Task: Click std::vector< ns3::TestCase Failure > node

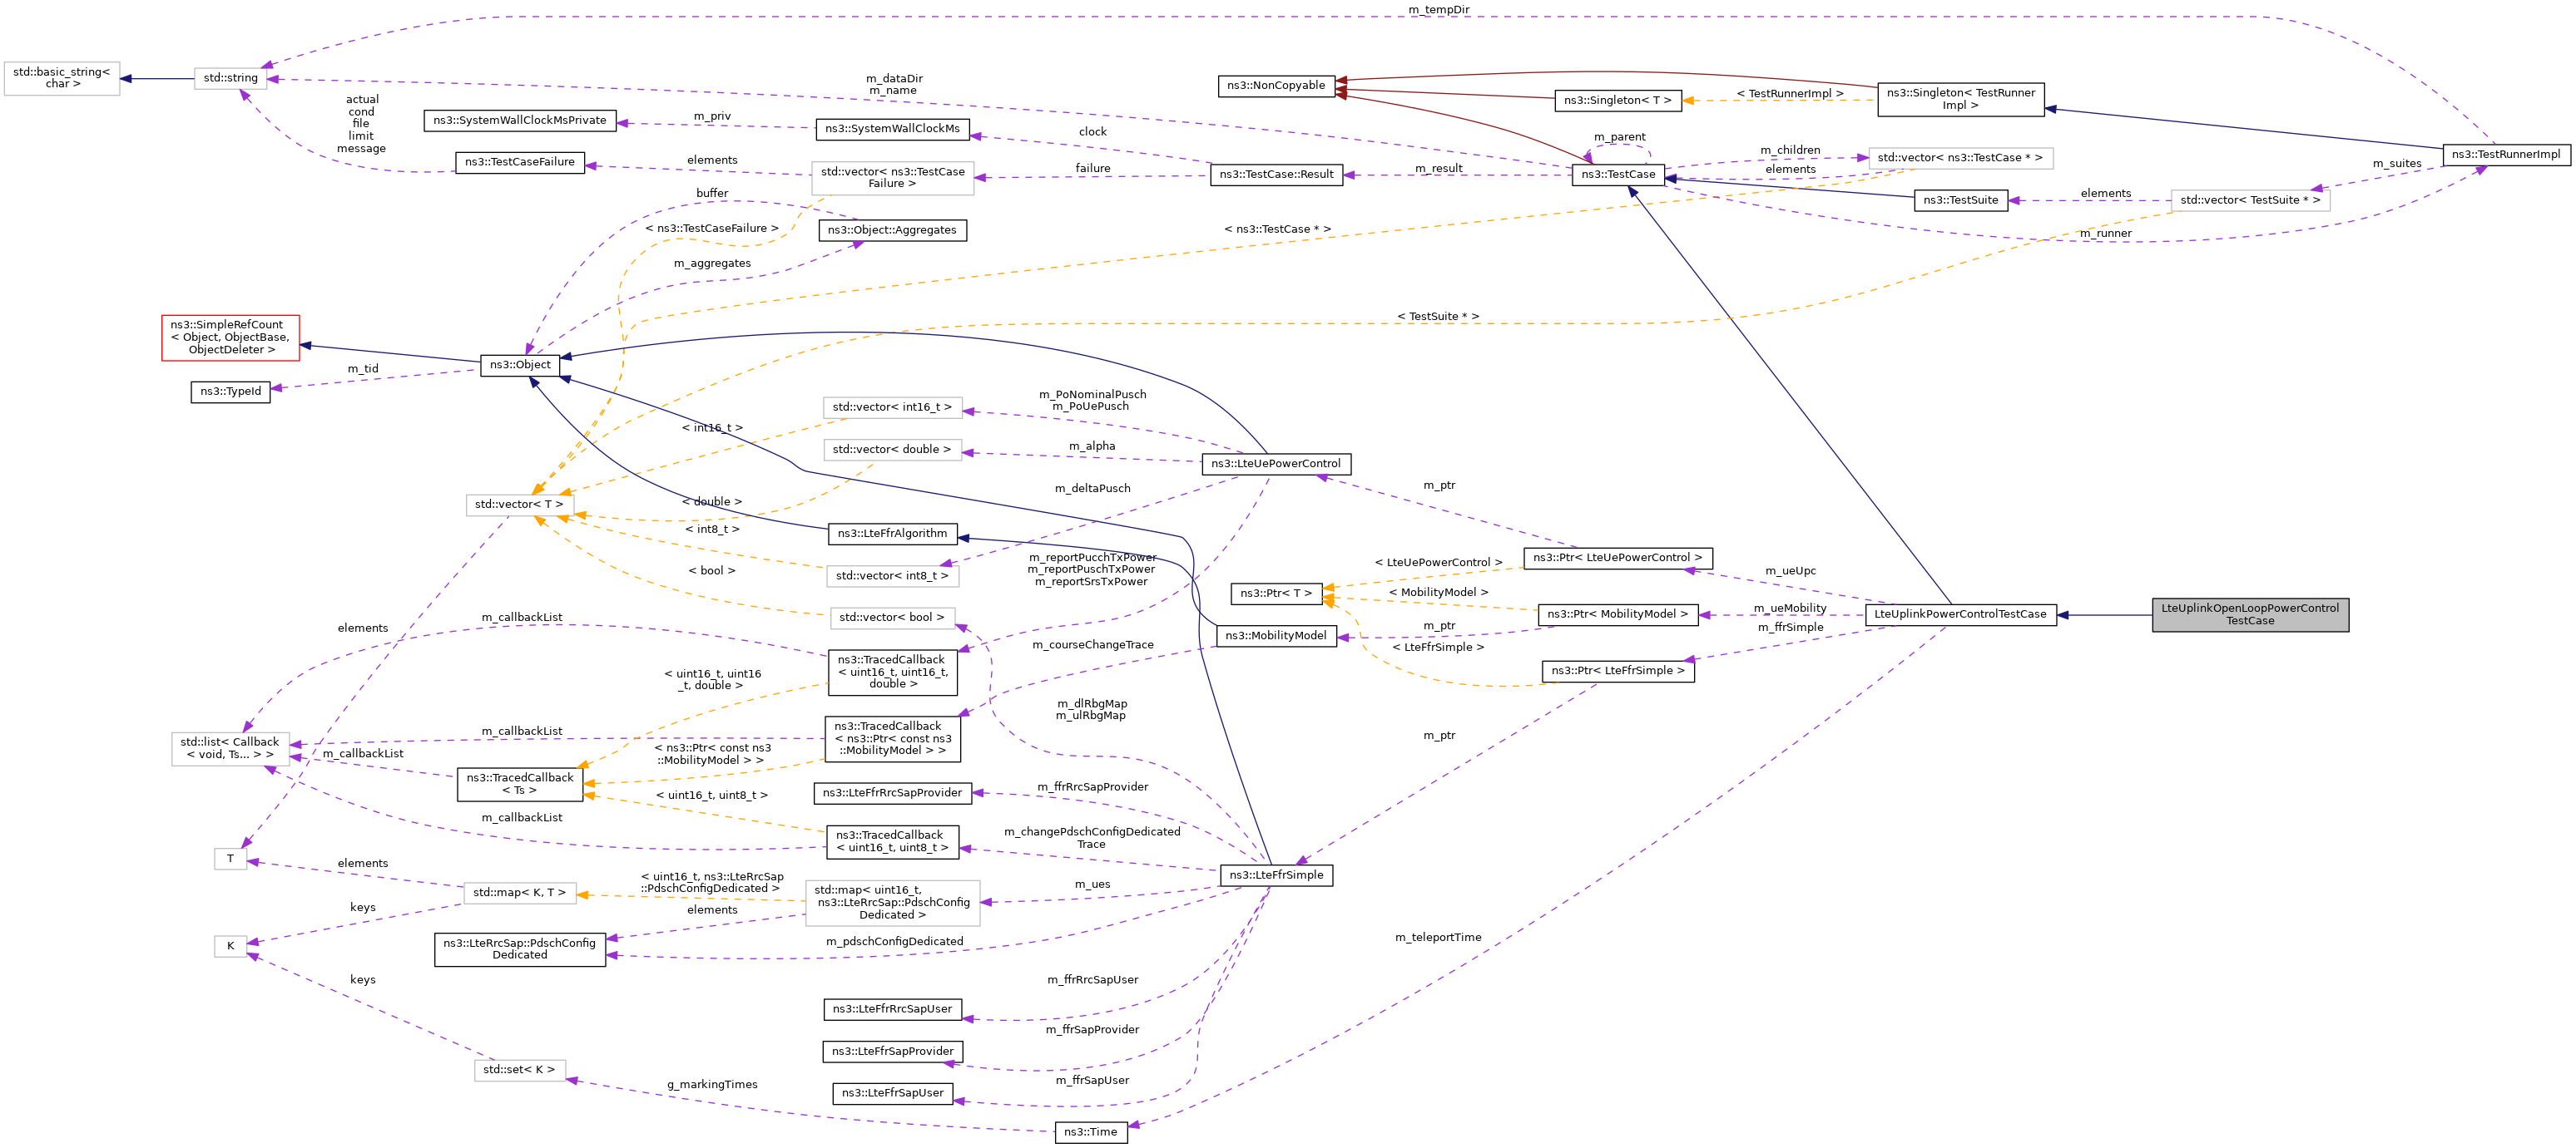Action: [892, 178]
